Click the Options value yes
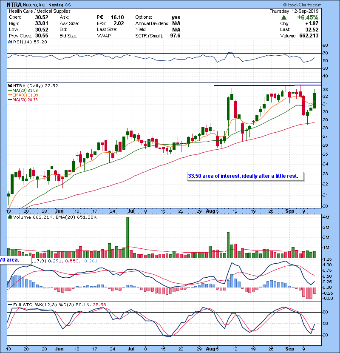This screenshot has height=353, width=340. [x=176, y=17]
